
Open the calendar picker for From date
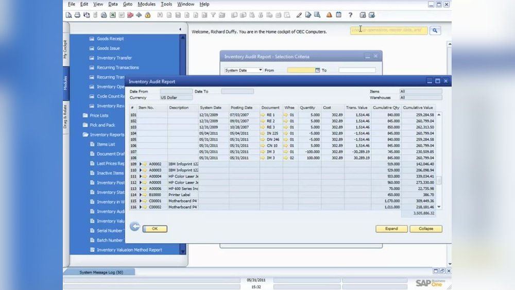click(318, 70)
